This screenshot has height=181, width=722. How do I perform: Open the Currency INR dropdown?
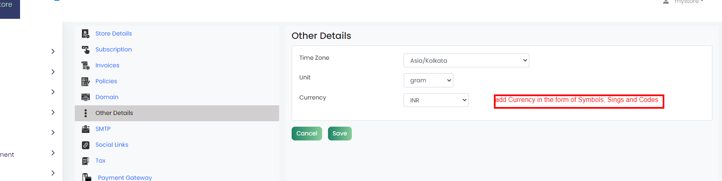[x=436, y=100]
